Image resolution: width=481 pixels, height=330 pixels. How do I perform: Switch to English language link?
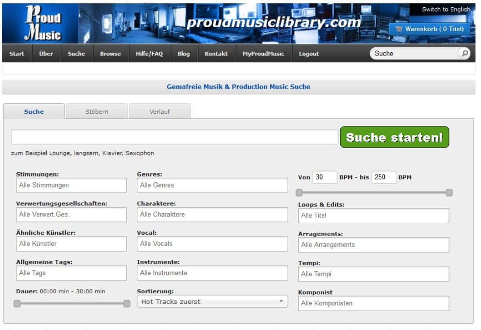tap(446, 9)
